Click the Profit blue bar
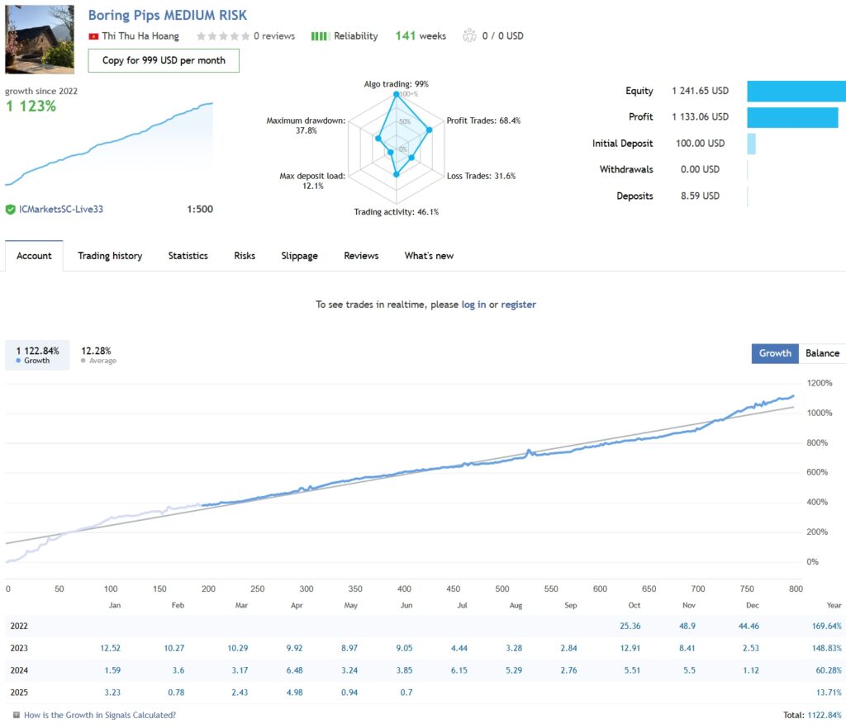Screen dimensions: 846x728 coord(792,117)
